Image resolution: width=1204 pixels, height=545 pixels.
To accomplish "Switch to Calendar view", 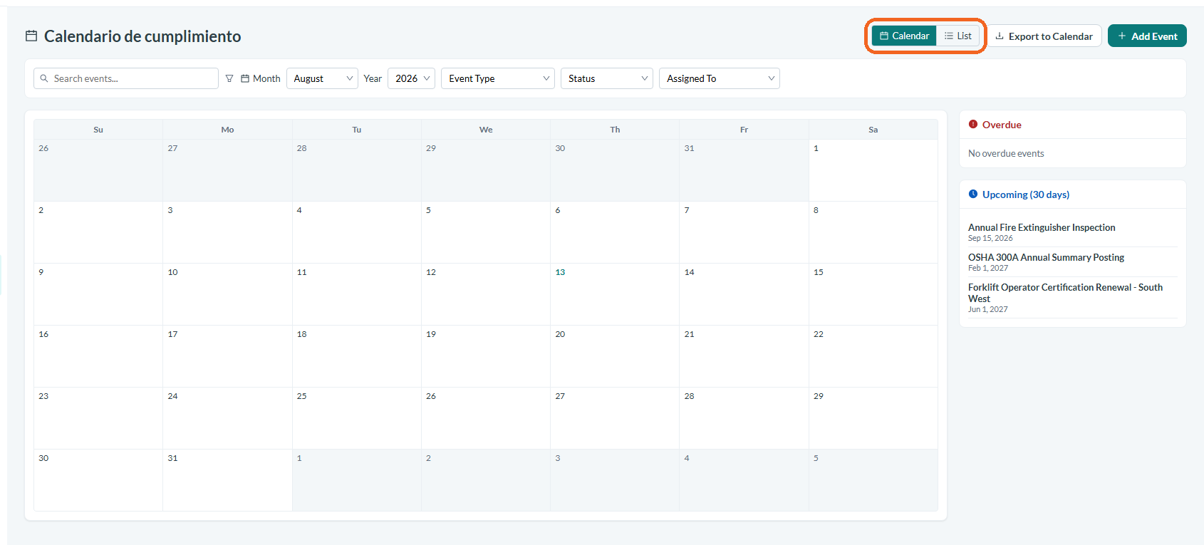I will pyautogui.click(x=904, y=36).
